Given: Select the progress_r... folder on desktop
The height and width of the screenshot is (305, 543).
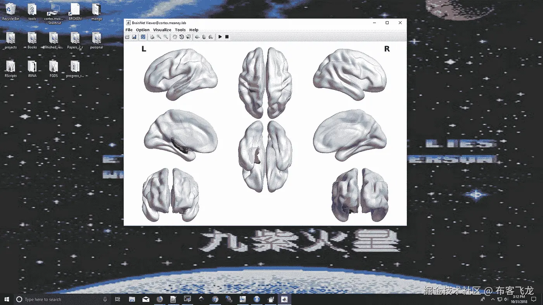Looking at the screenshot, I should click(x=75, y=69).
